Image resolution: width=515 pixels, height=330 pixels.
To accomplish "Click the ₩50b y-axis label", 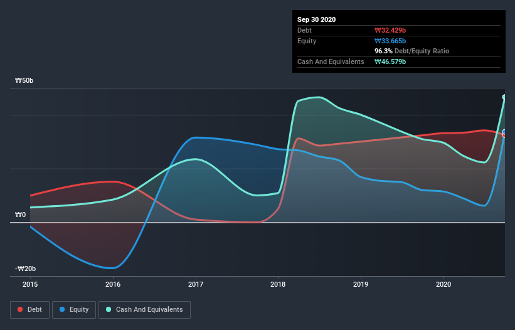I will pos(24,80).
